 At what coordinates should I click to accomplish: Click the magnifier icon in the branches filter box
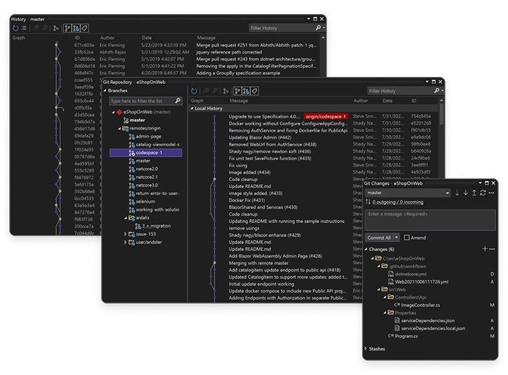pos(177,101)
